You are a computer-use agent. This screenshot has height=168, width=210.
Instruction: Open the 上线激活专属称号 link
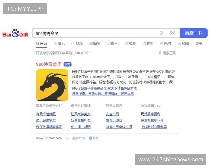click(x=154, y=127)
